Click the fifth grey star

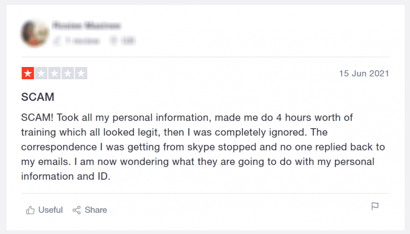pos(81,74)
